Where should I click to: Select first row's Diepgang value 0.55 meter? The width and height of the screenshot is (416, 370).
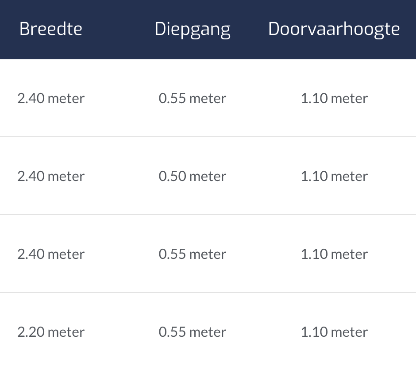(x=193, y=98)
